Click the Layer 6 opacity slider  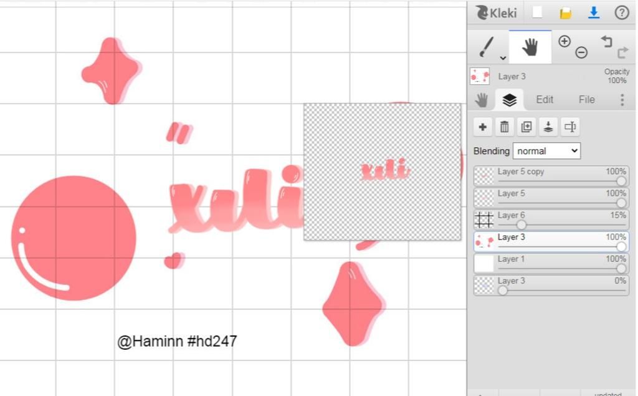pos(561,225)
